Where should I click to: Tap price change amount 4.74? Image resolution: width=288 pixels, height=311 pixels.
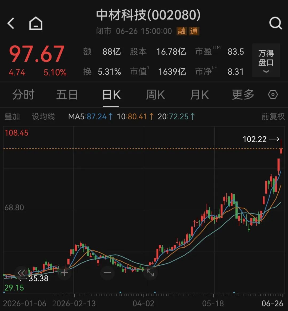[17, 72]
